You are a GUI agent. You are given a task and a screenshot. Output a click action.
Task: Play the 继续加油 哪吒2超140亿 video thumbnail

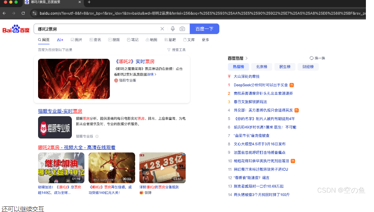click(x=61, y=168)
